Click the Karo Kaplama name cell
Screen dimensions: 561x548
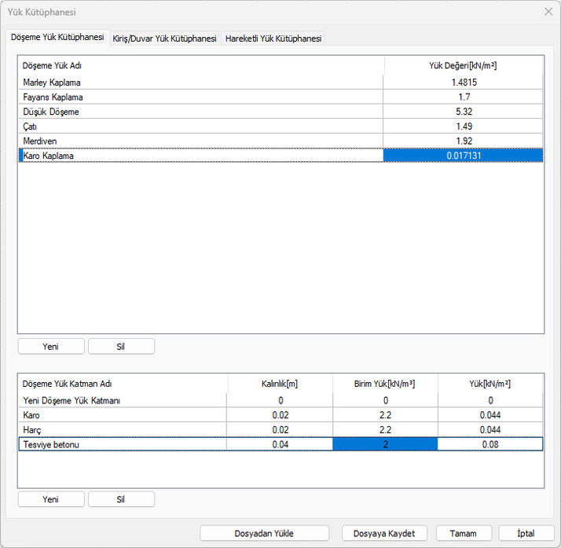(x=200, y=156)
